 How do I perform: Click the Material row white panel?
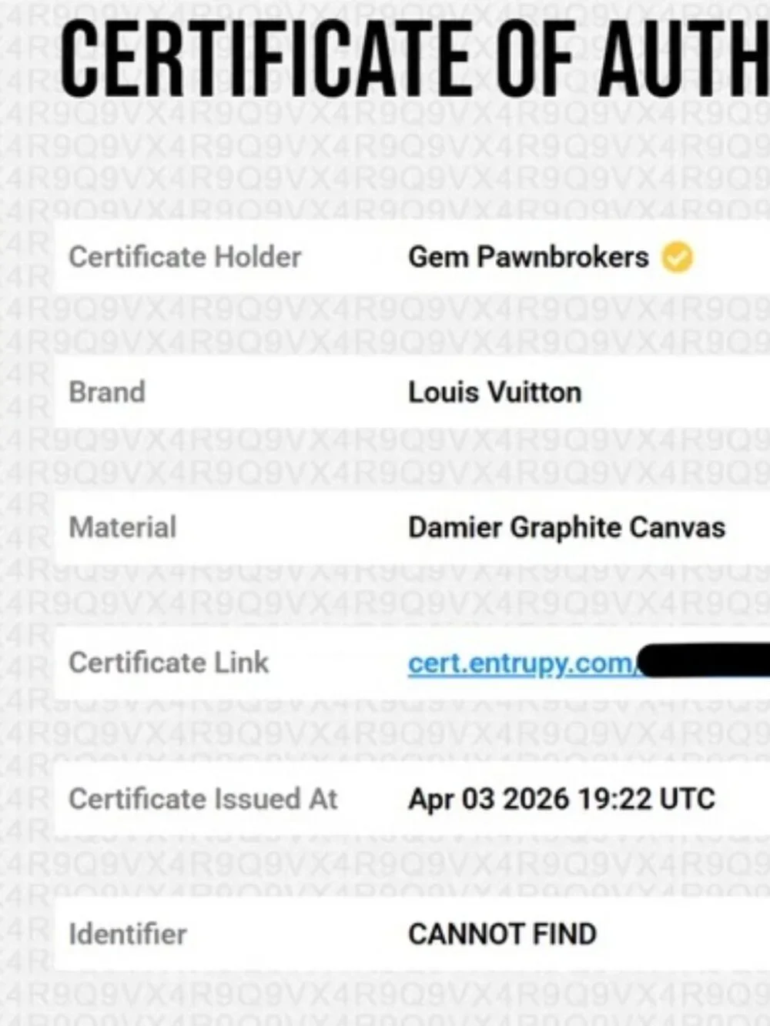click(412, 527)
